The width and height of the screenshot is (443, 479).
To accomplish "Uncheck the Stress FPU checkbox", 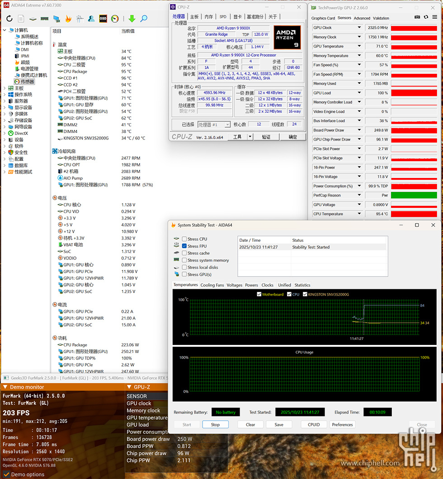I will pyautogui.click(x=184, y=246).
